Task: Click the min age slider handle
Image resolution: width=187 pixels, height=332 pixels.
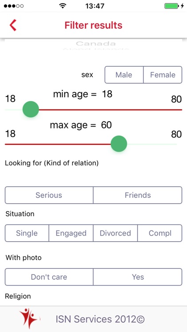Action: (x=31, y=109)
